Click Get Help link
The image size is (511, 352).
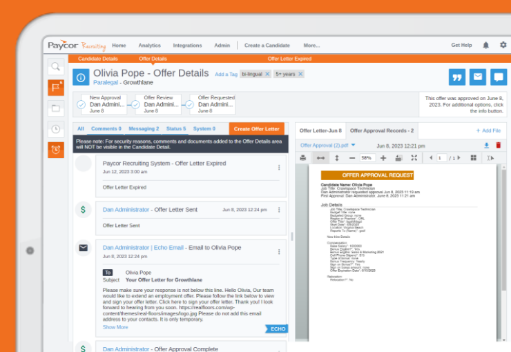[461, 46]
